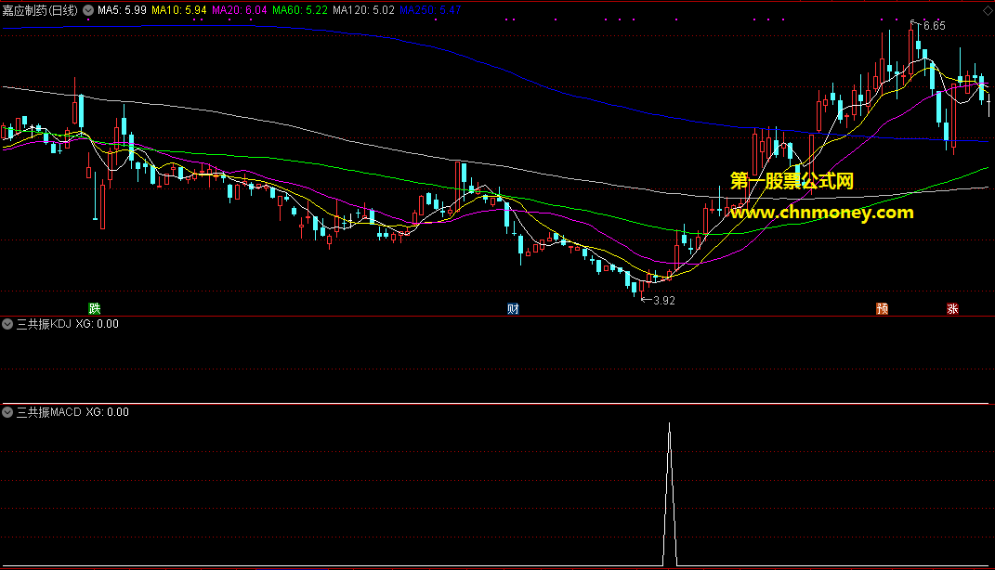This screenshot has height=570, width=995.
Task: Click the 6.65 high price label
Action: [934, 25]
